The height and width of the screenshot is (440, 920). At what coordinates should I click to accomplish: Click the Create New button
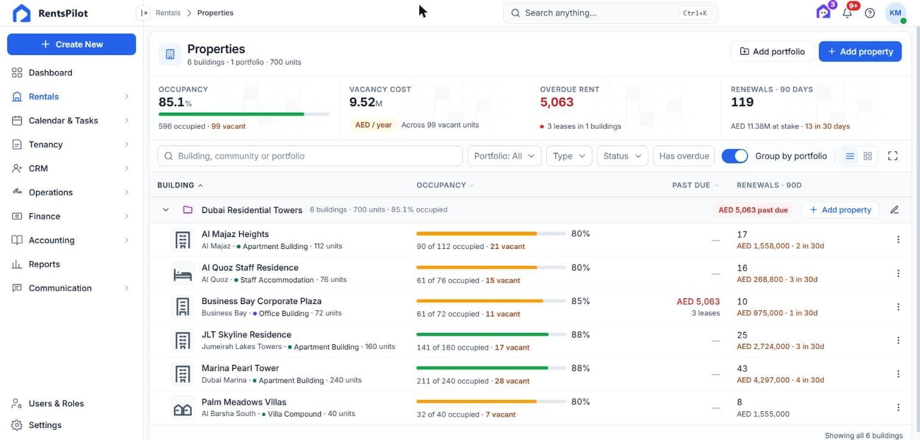(x=72, y=44)
